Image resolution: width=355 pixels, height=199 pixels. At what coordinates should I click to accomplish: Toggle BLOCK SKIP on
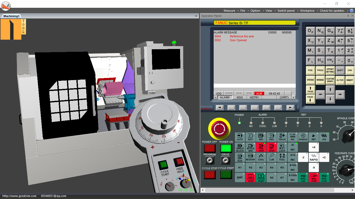[x=250, y=147]
